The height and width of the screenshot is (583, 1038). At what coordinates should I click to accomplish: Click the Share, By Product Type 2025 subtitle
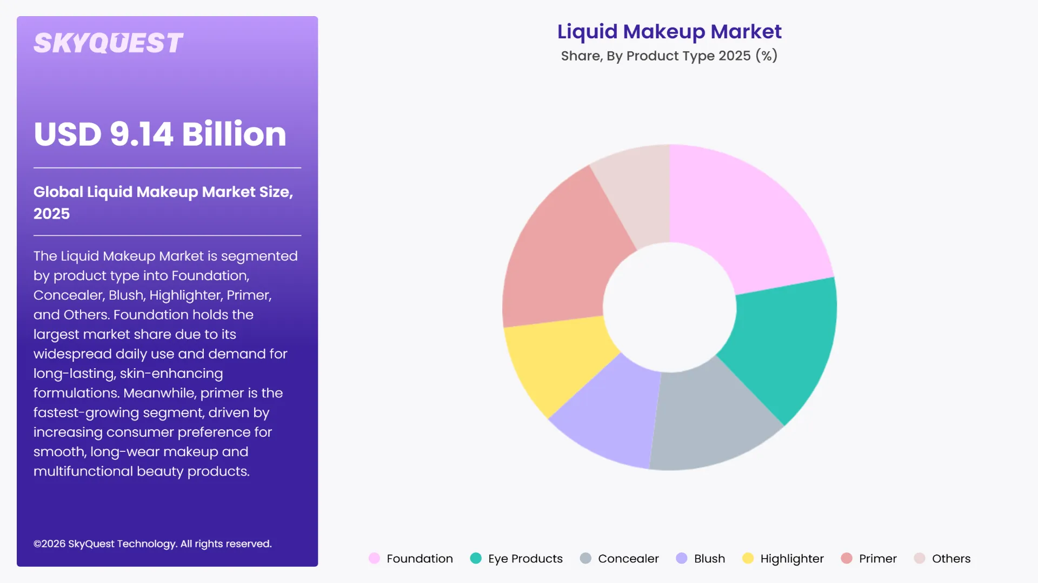(669, 56)
